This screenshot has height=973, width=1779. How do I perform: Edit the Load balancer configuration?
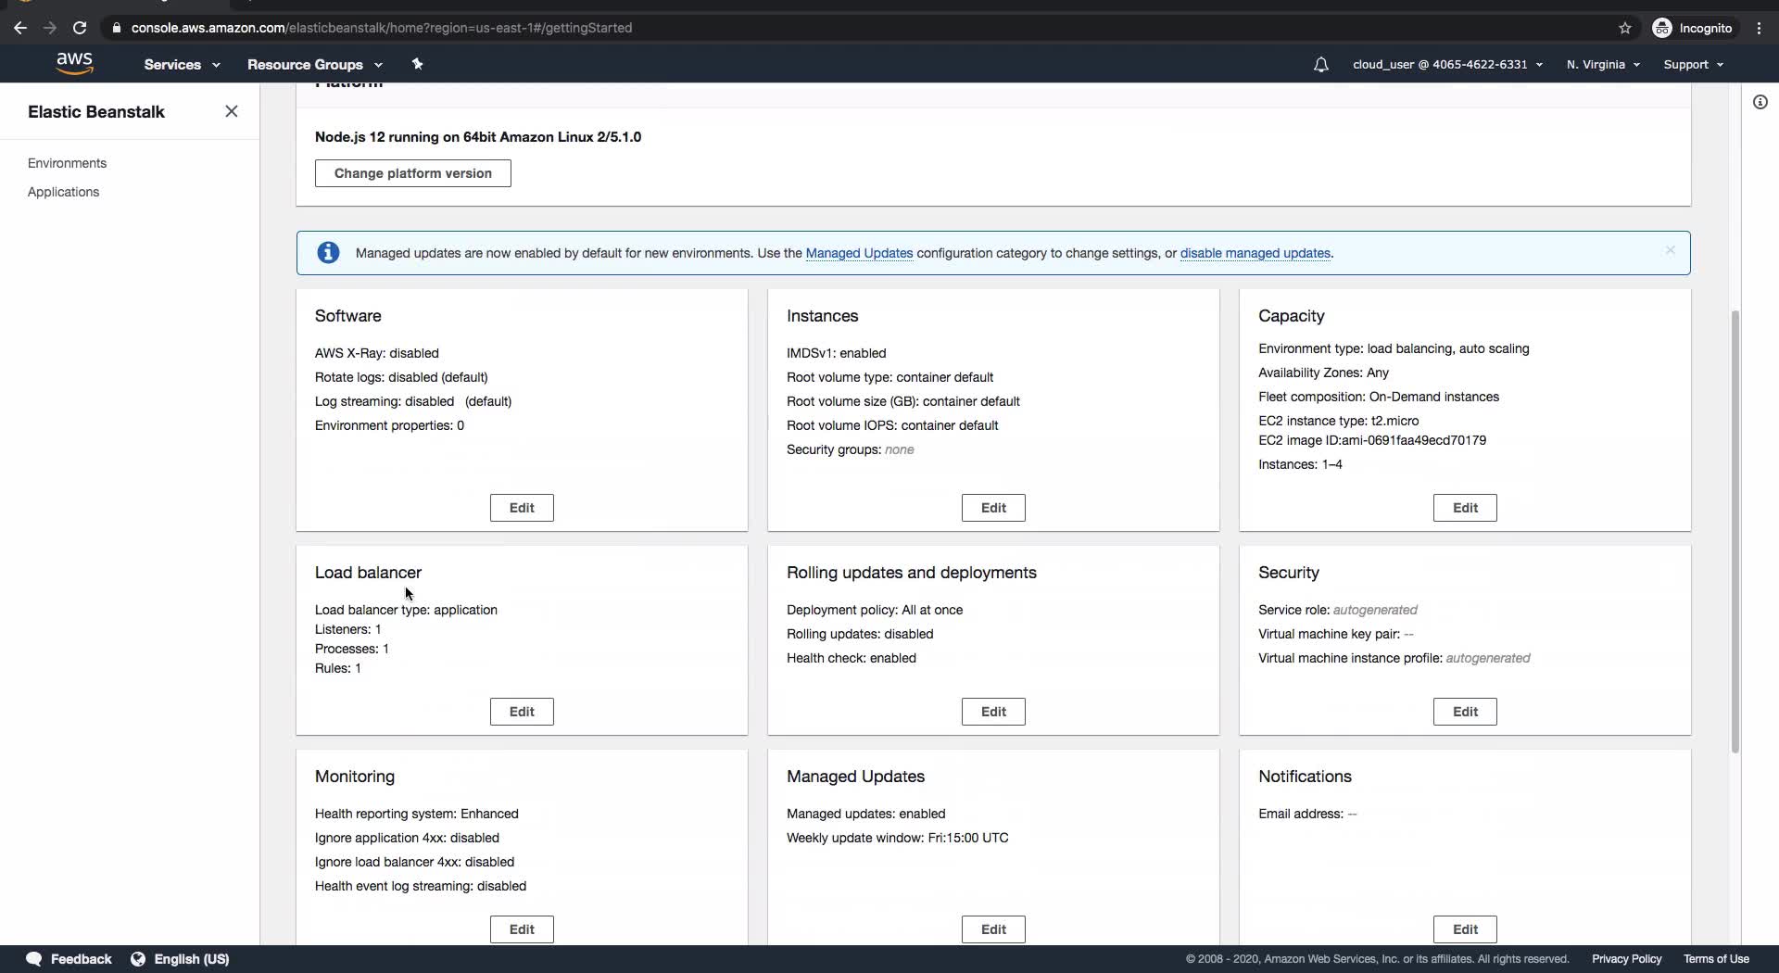click(x=522, y=712)
